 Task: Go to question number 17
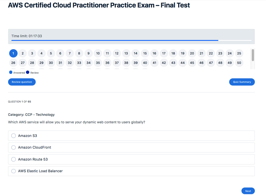click(x=164, y=53)
